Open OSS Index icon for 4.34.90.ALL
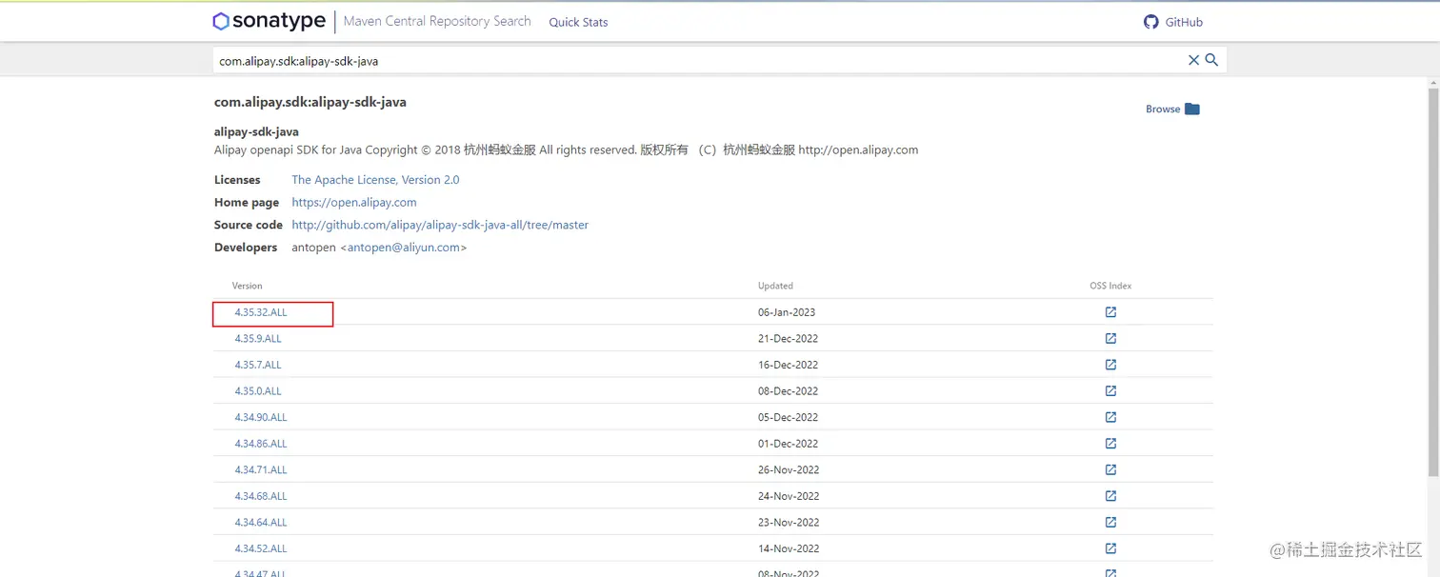 coord(1110,417)
